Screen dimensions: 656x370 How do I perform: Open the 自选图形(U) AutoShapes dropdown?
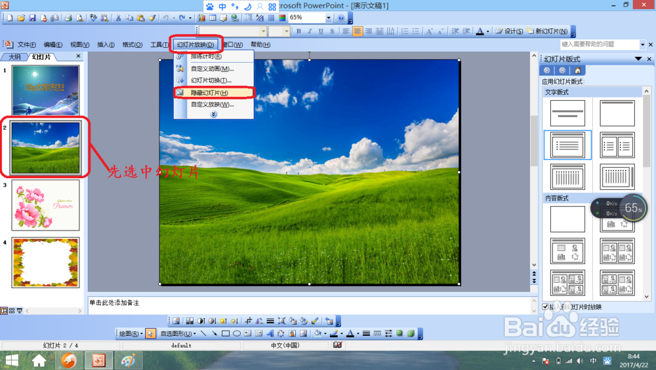178,333
